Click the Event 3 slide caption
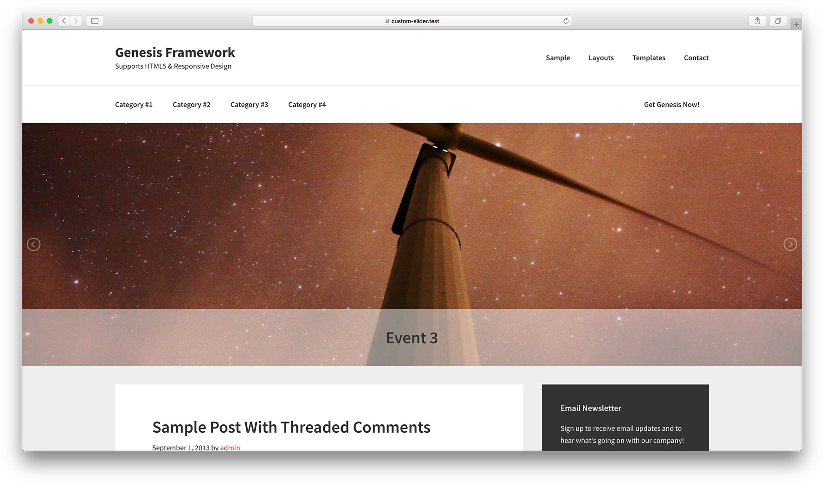 coord(411,338)
